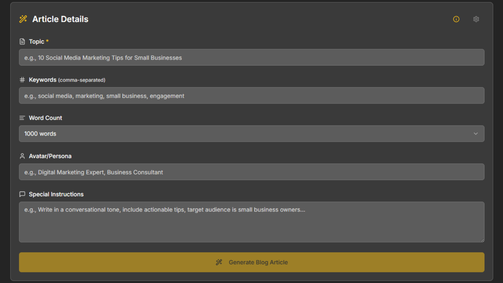
Task: Click the Article Details heading text
Action: [60, 19]
